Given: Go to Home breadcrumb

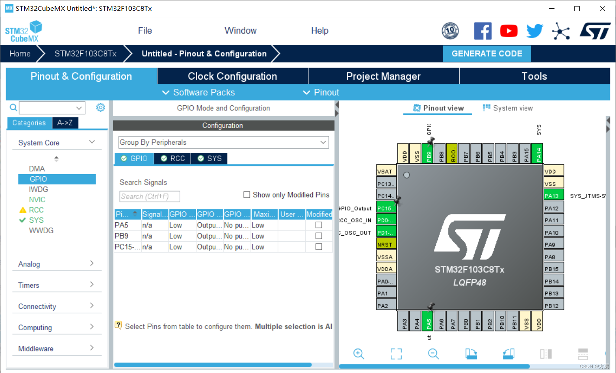Looking at the screenshot, I should (20, 54).
